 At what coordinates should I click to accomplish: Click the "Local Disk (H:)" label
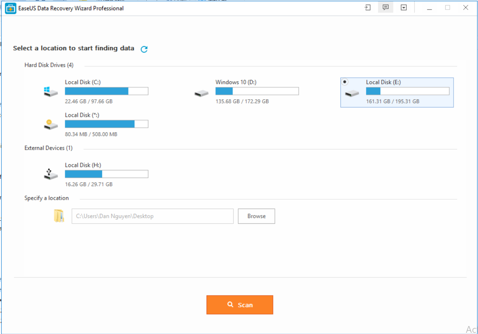[x=83, y=165]
